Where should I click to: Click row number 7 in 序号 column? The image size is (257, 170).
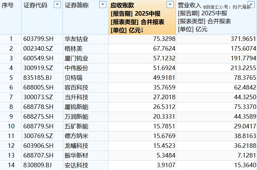(11, 97)
